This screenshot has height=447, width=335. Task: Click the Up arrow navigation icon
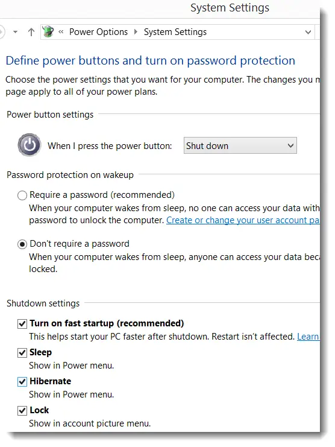coord(31,32)
